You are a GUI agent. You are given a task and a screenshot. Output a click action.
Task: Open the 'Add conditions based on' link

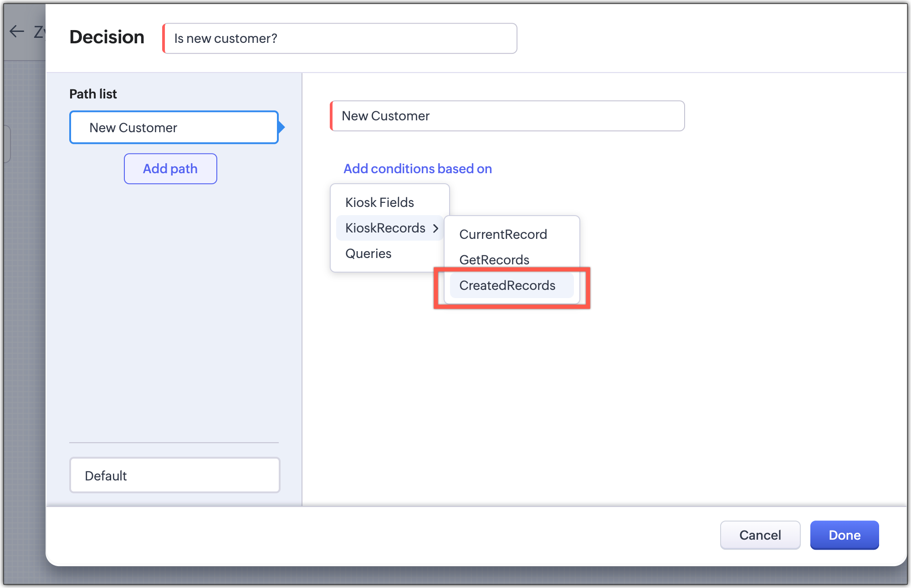pyautogui.click(x=417, y=169)
